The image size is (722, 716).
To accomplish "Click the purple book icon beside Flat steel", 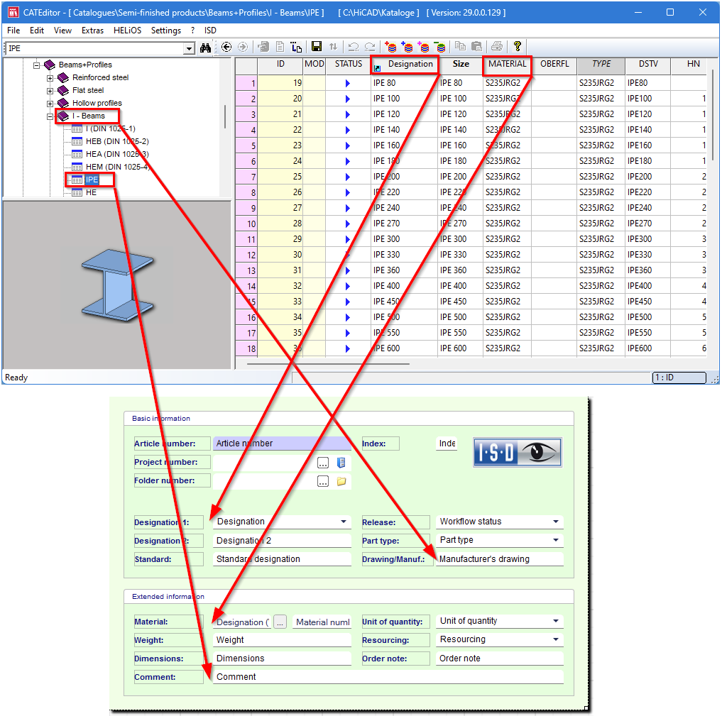I will (x=63, y=91).
